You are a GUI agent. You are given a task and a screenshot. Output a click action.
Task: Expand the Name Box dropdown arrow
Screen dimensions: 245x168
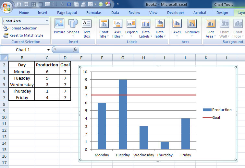click(48, 50)
